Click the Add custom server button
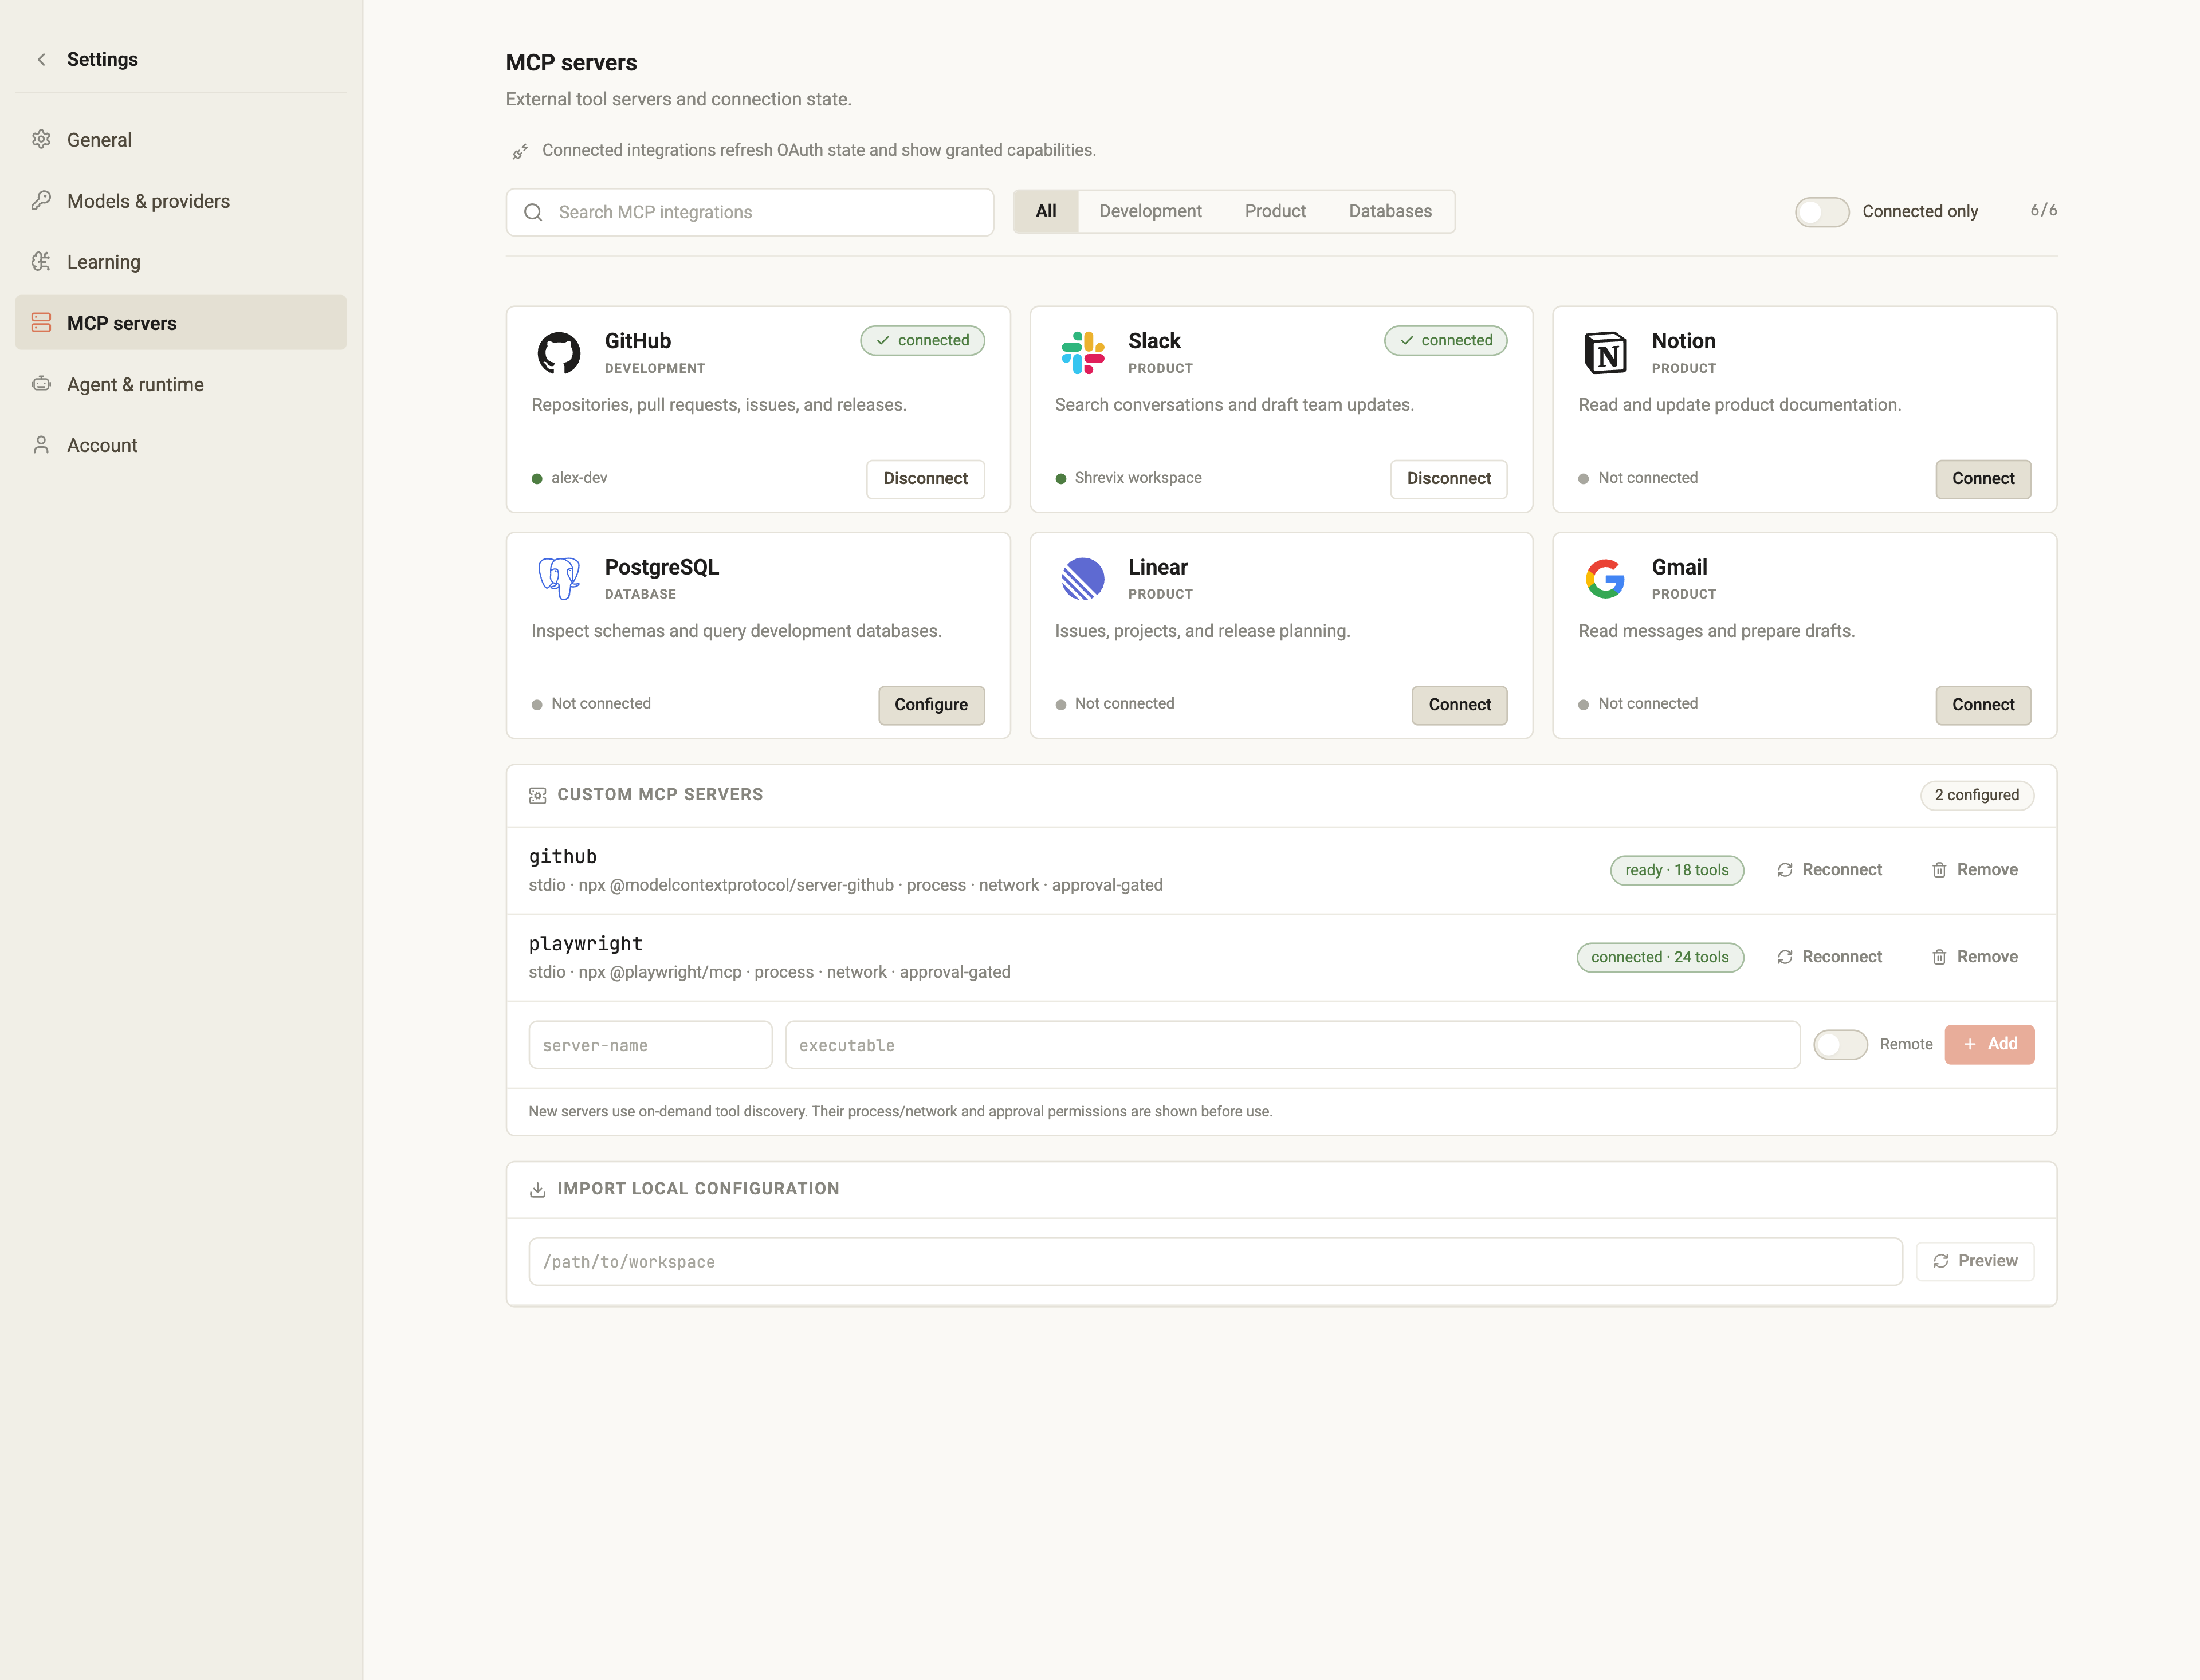The height and width of the screenshot is (1680, 2200). pyautogui.click(x=1989, y=1044)
